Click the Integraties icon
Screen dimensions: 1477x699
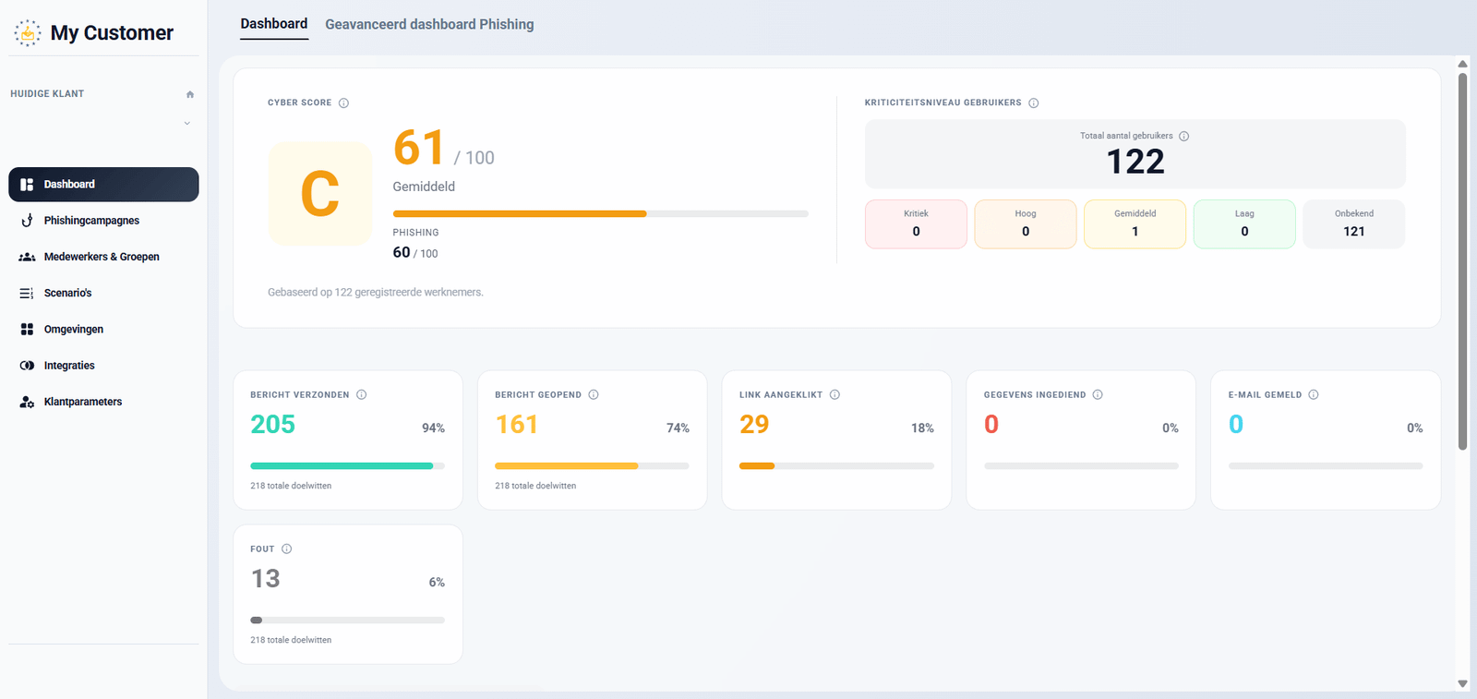tap(27, 366)
